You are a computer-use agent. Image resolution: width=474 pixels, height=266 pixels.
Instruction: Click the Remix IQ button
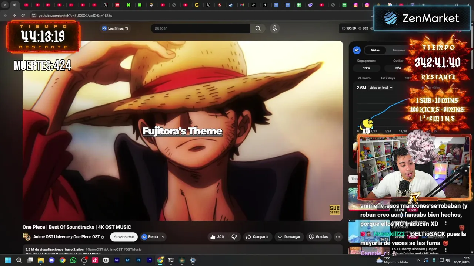pos(150,237)
